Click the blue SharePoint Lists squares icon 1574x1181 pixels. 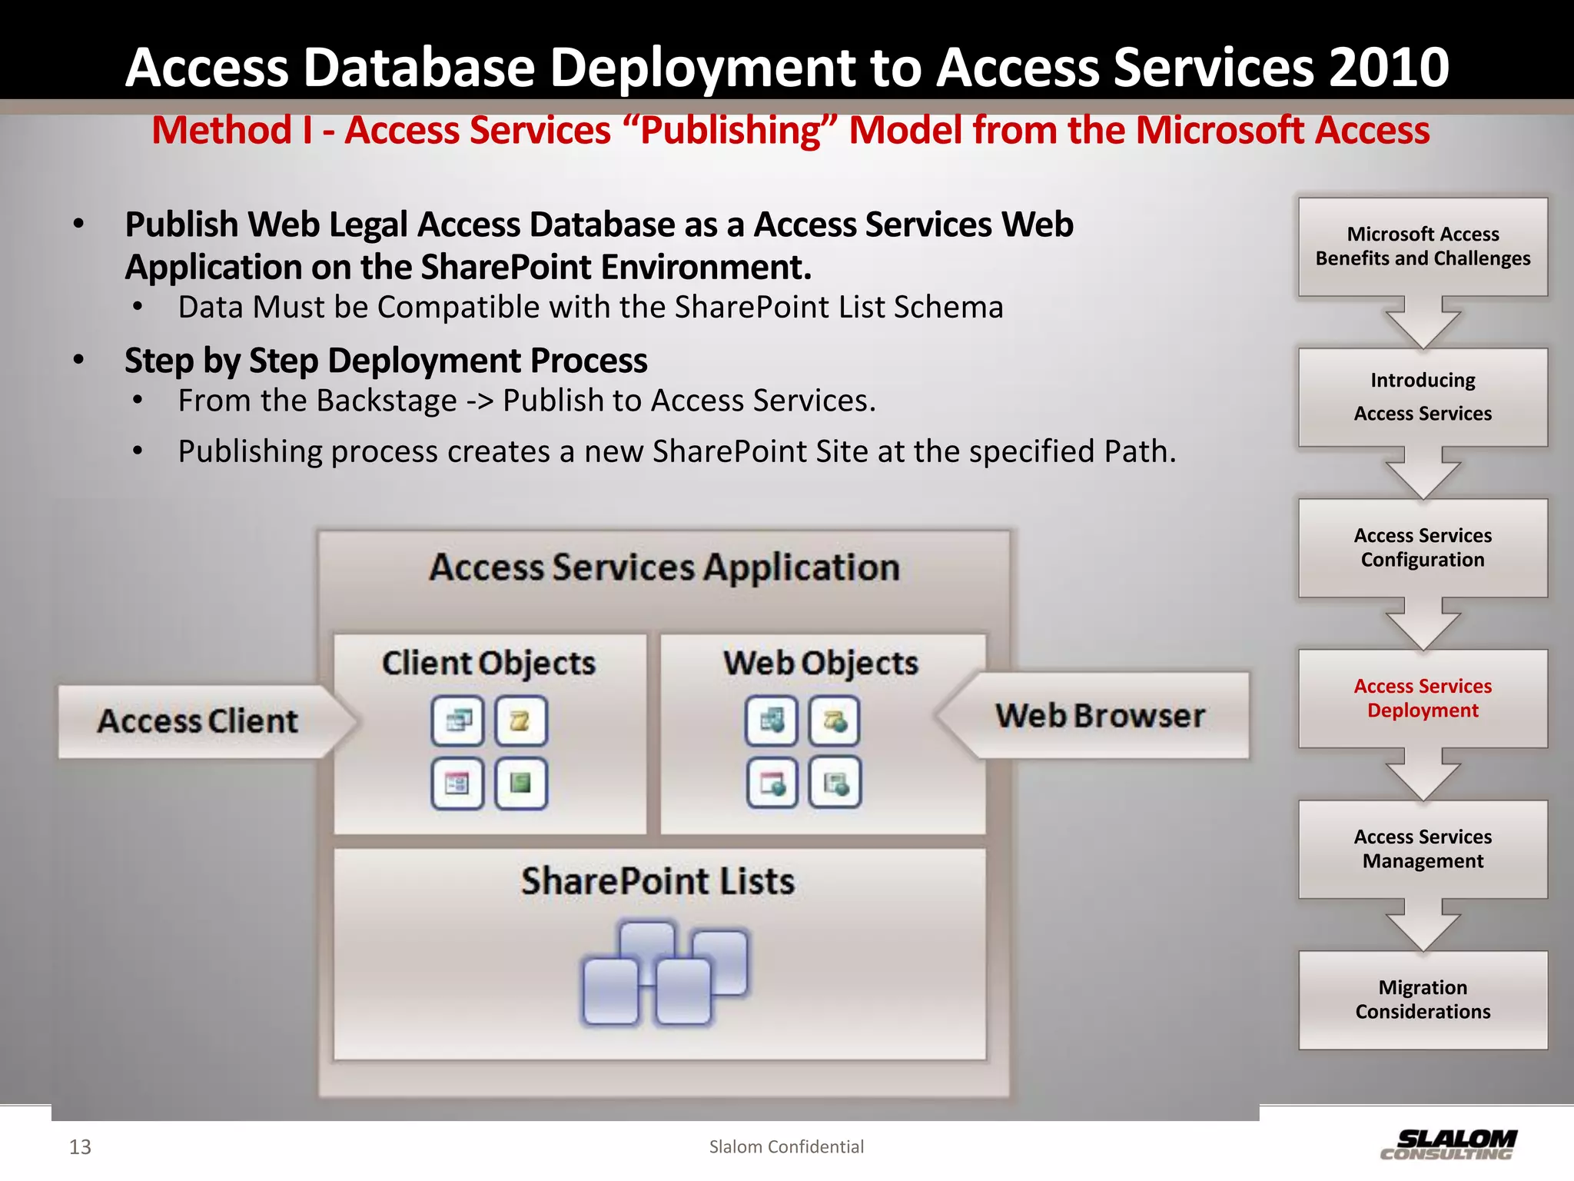point(665,973)
